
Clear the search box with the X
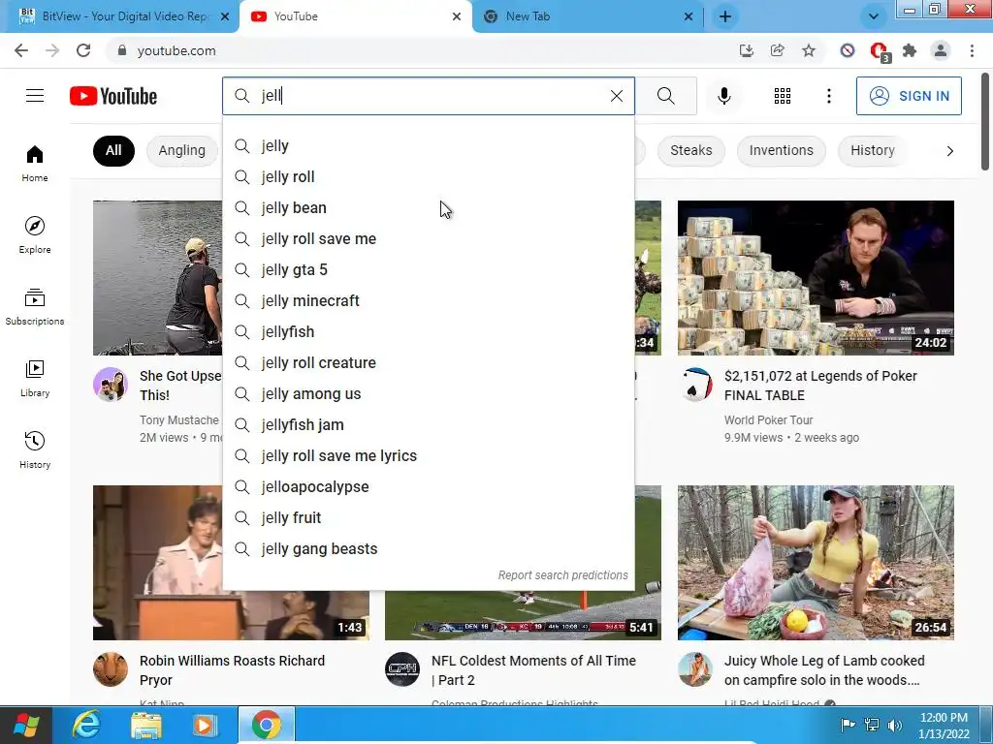[616, 96]
